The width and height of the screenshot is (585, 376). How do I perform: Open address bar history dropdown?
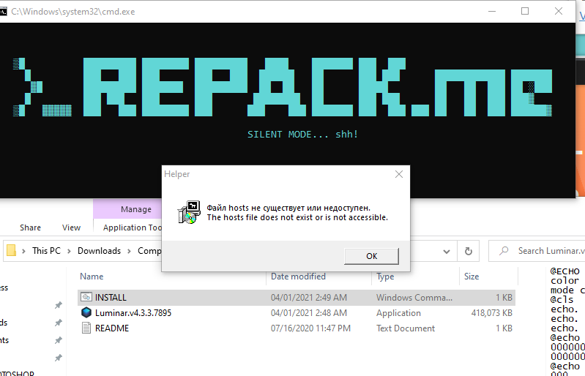[446, 252]
